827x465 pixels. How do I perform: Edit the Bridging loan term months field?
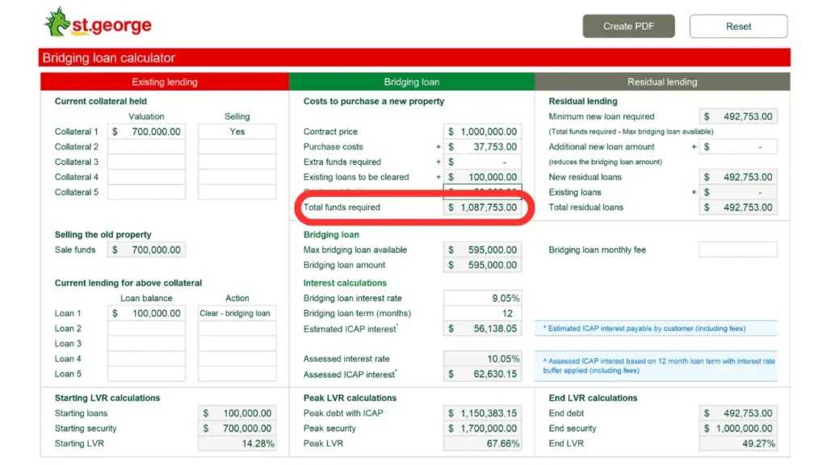483,313
